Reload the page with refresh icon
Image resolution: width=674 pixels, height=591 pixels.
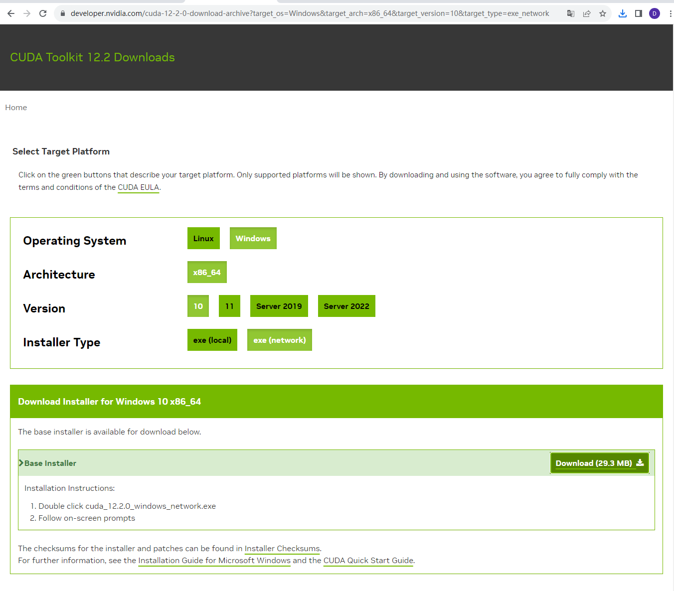point(43,13)
